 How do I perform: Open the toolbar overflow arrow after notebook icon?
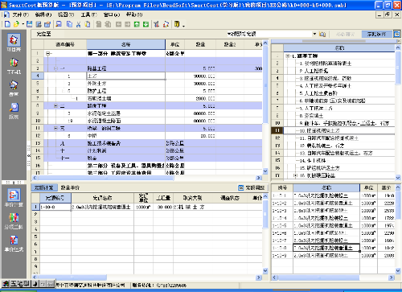(x=184, y=26)
